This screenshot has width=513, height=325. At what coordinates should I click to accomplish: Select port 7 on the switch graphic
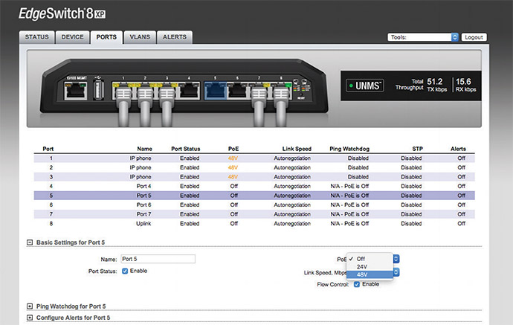[259, 91]
